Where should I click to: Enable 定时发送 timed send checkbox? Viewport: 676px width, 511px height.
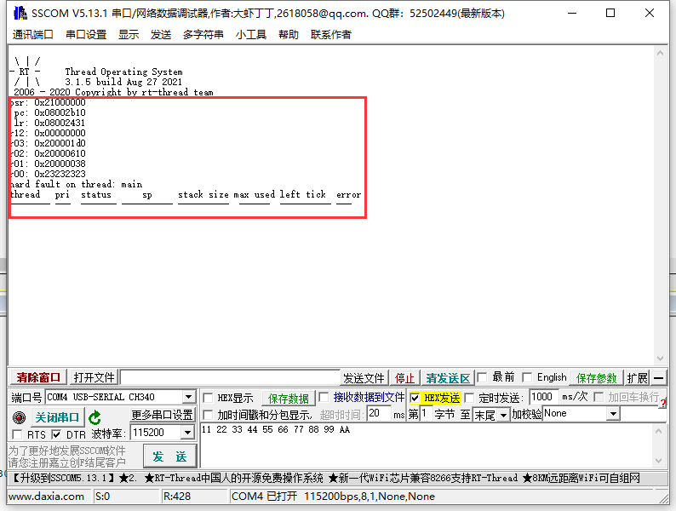tap(469, 398)
